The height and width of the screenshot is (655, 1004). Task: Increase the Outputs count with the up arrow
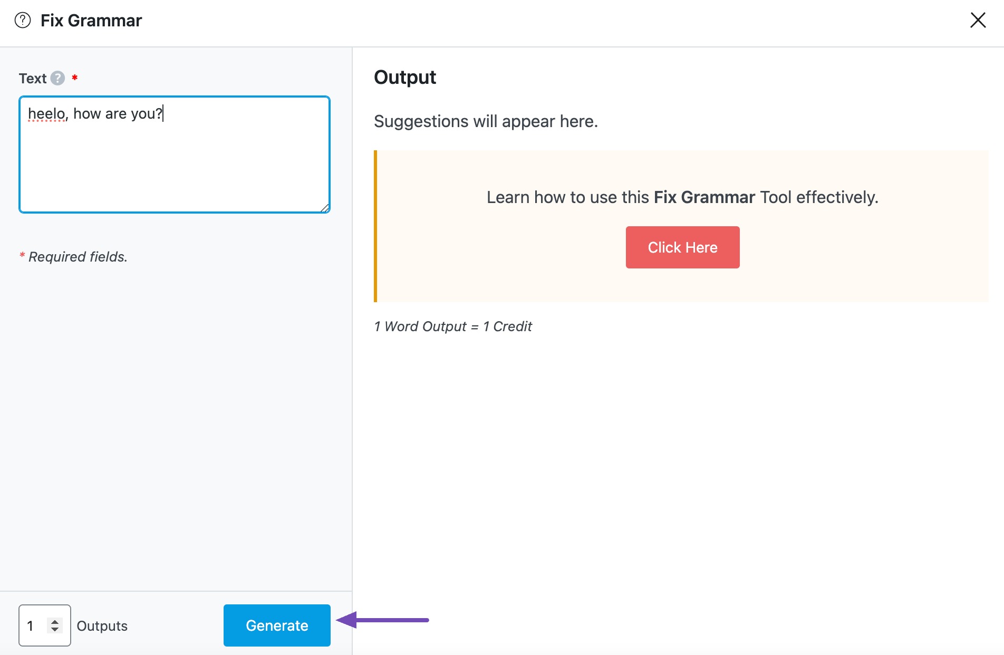[x=55, y=621]
